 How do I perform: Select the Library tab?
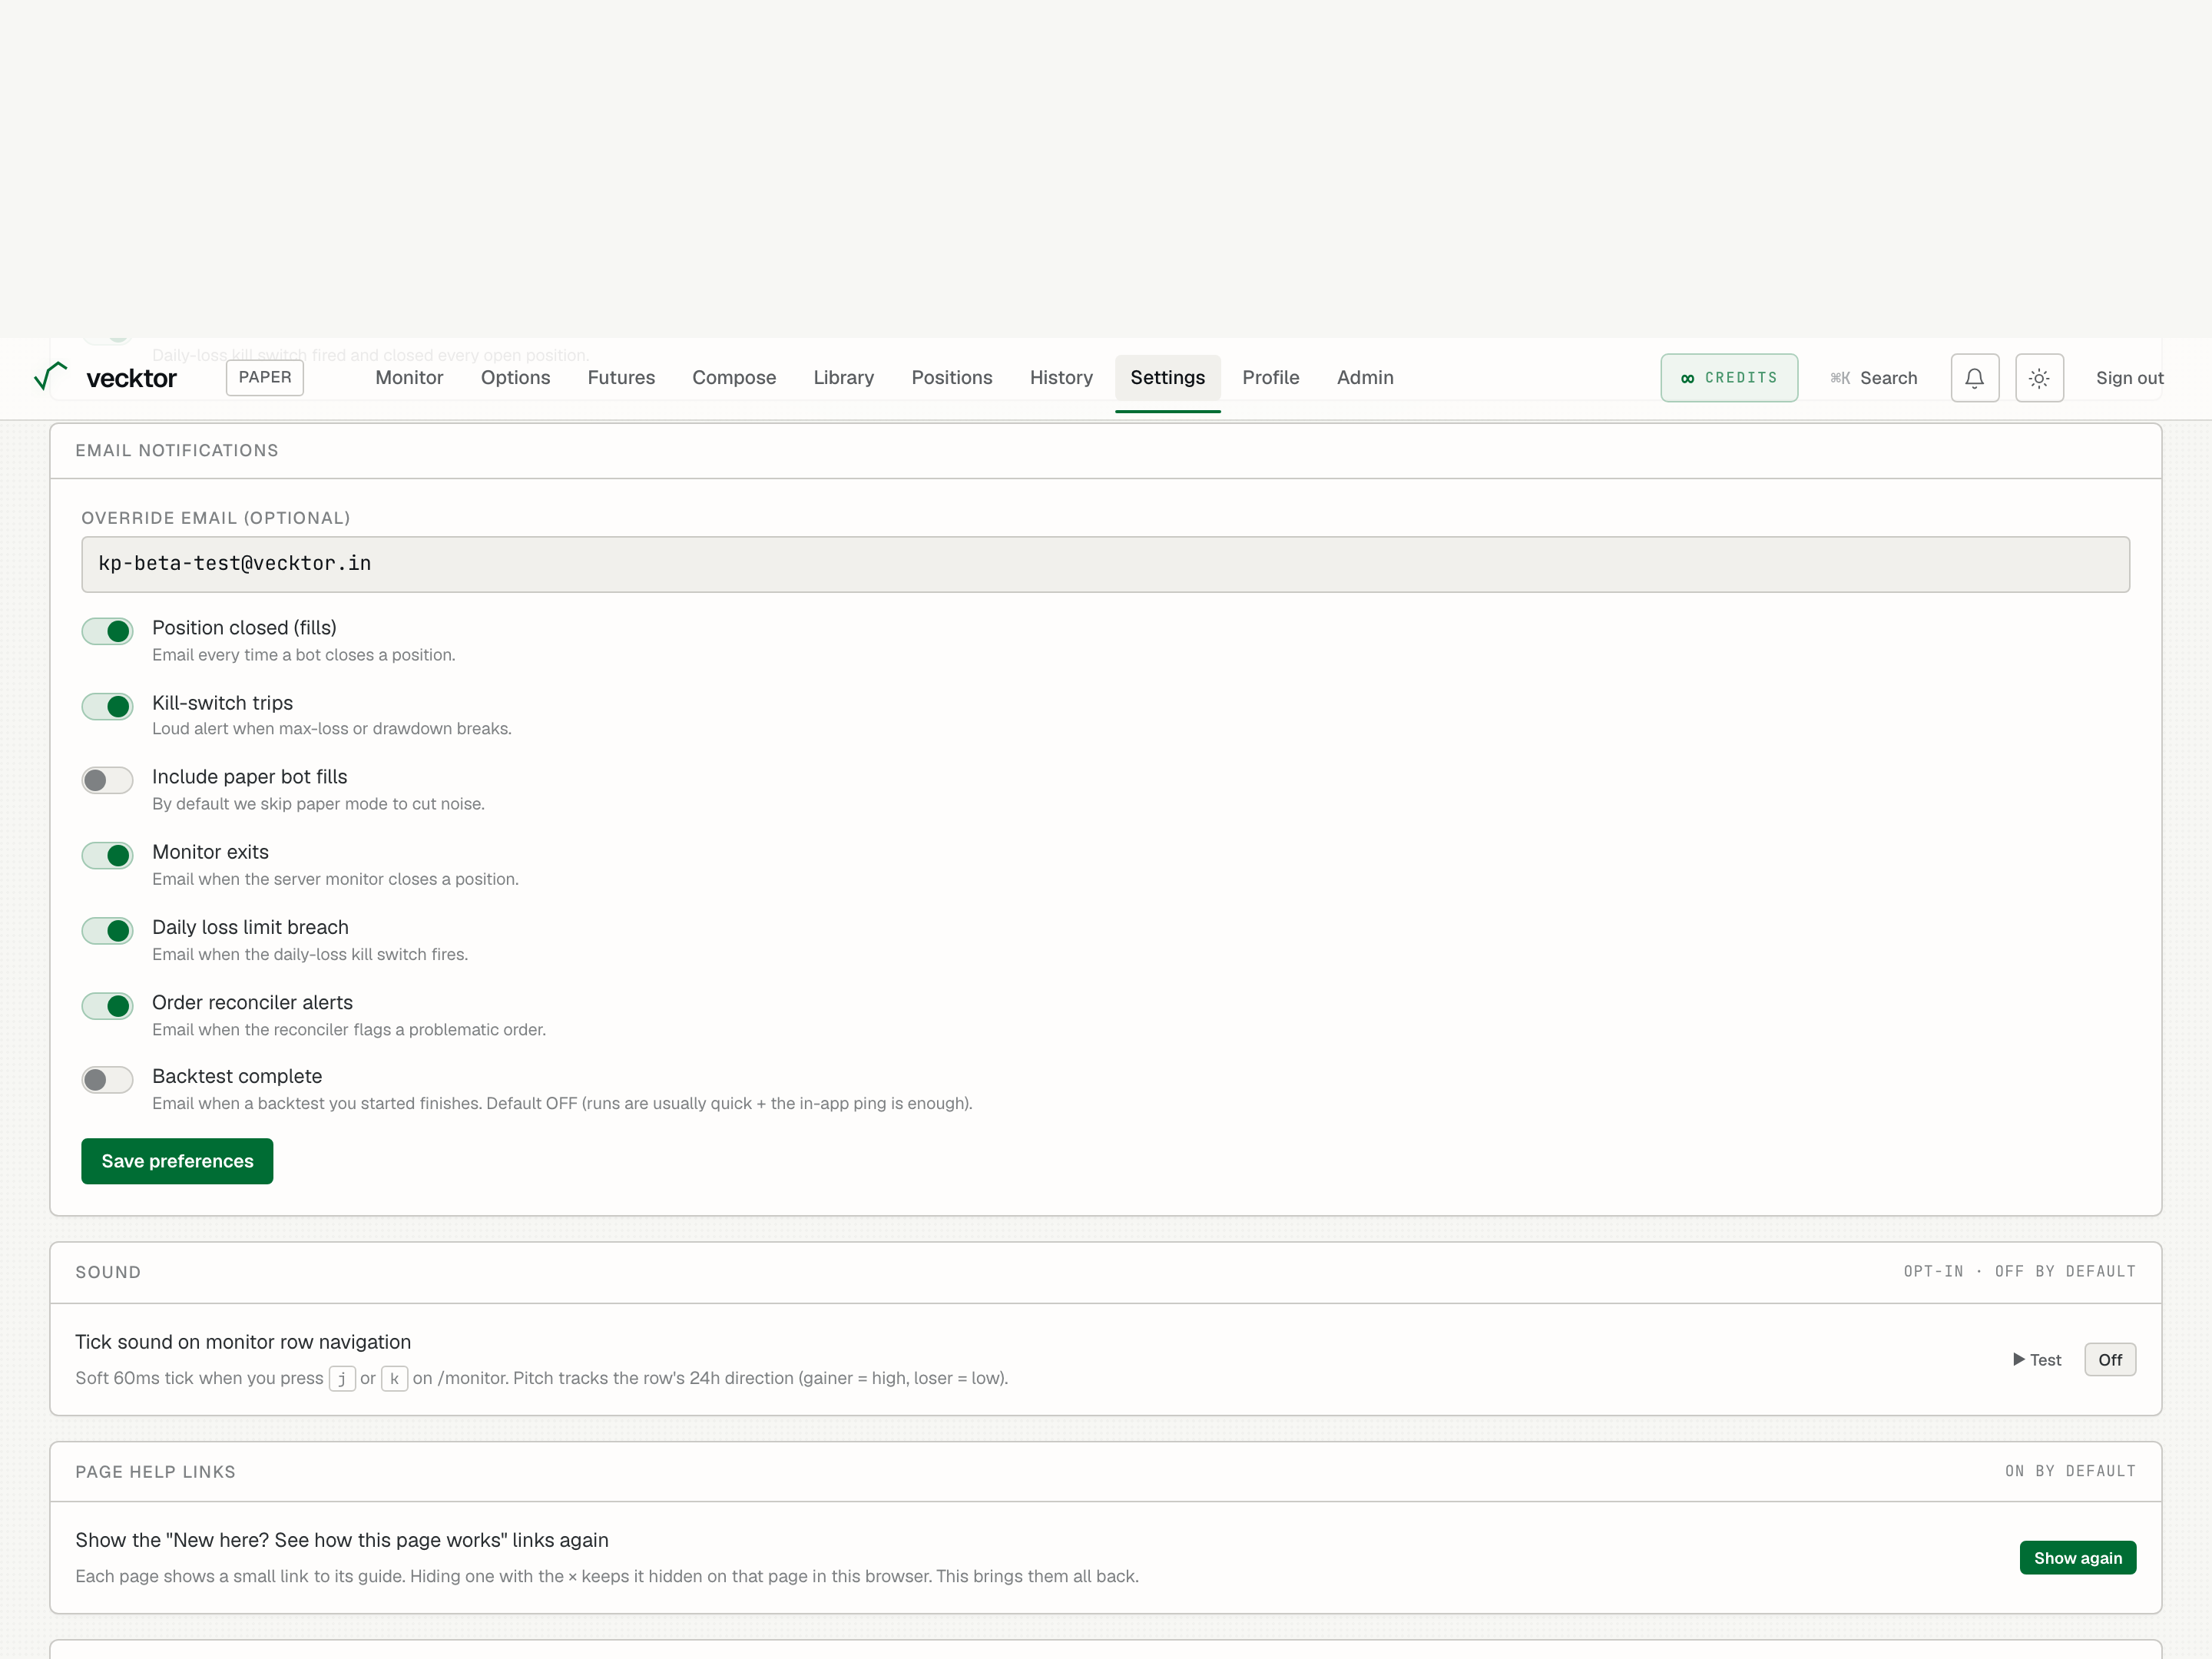click(843, 378)
